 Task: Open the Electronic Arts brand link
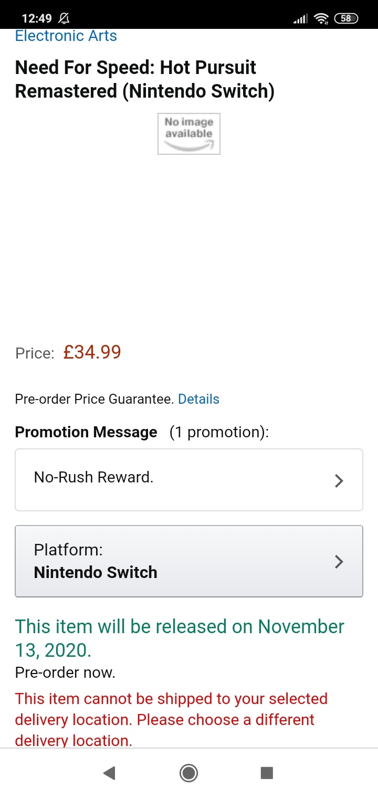pyautogui.click(x=66, y=36)
